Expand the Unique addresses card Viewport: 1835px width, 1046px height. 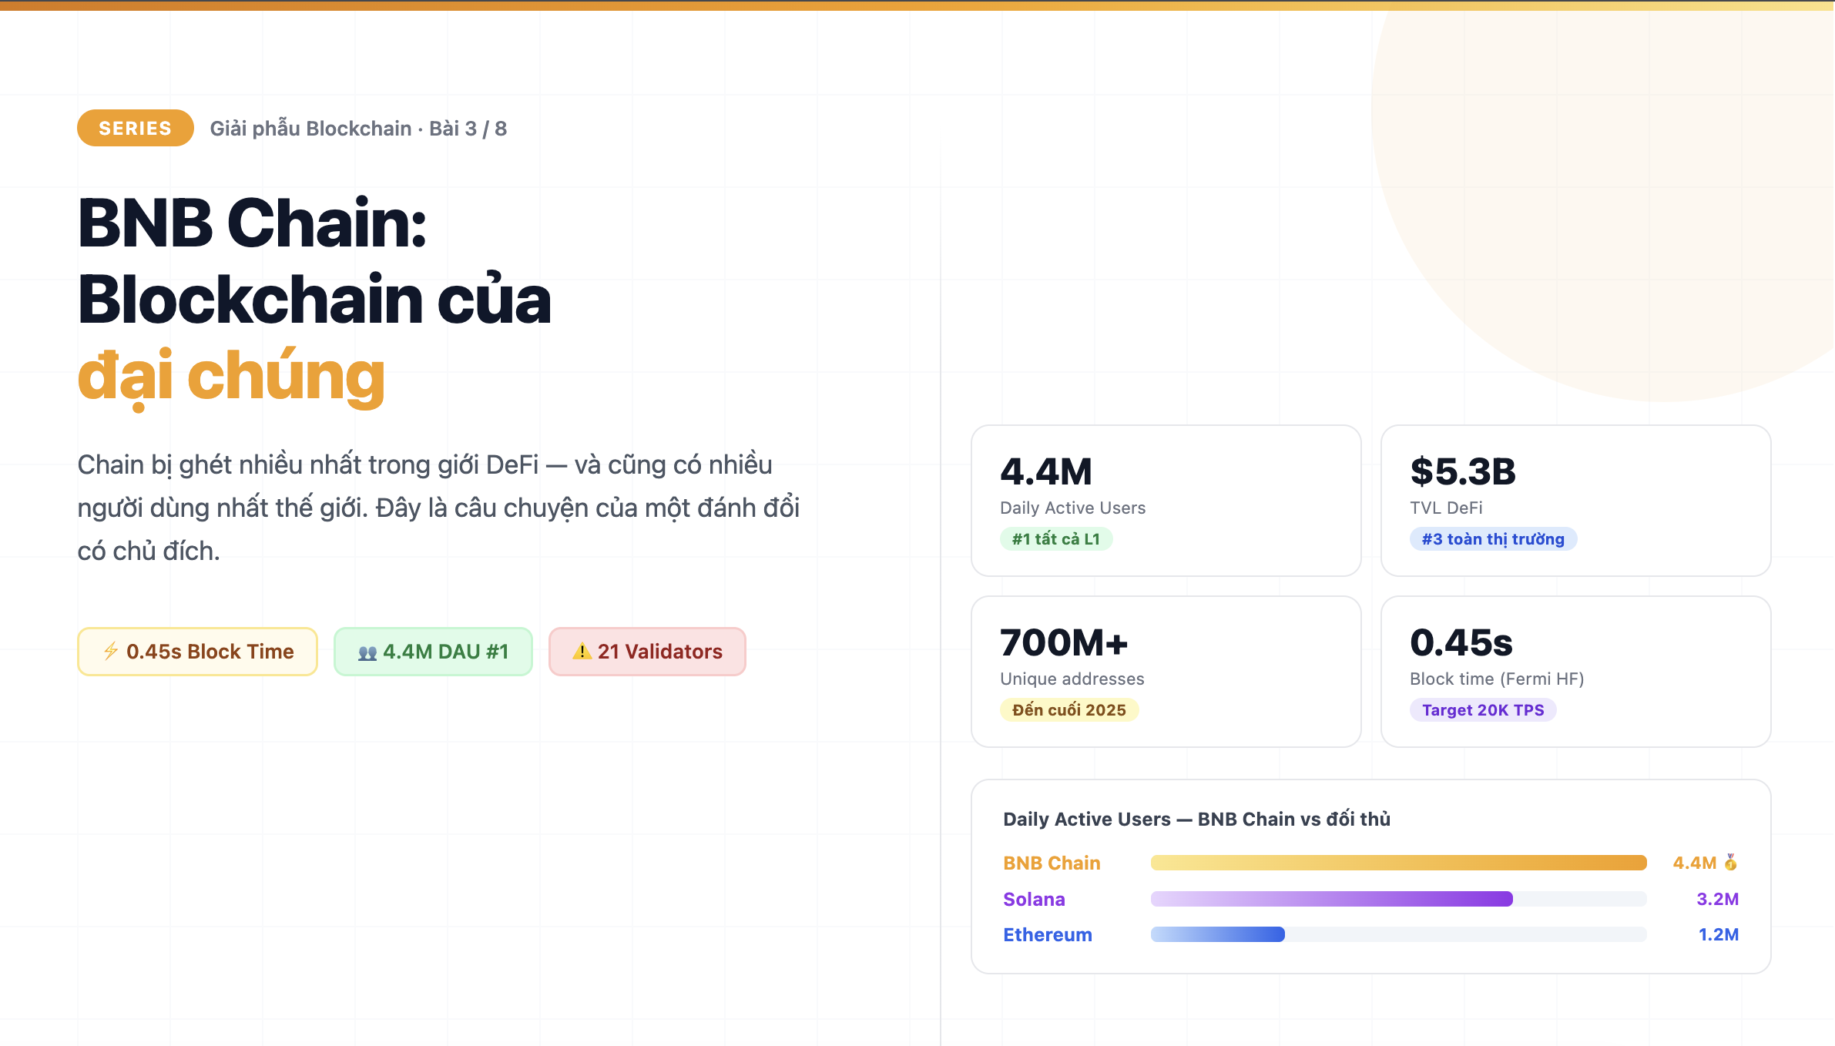[x=1166, y=672]
